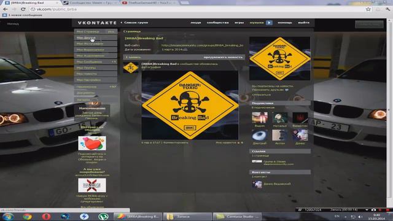Click the VKONTAKTE logo
393x221 pixels.
[97, 23]
